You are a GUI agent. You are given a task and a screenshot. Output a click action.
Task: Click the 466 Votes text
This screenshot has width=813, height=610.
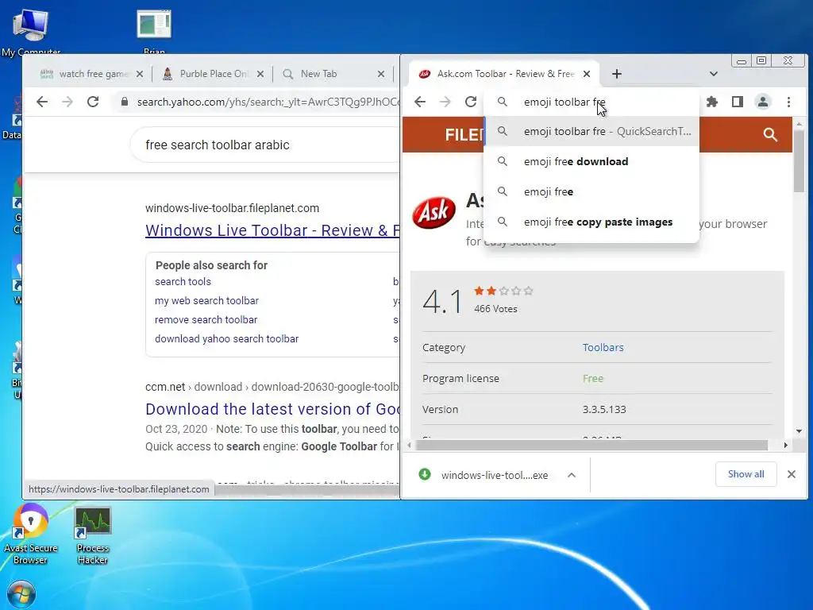click(495, 309)
